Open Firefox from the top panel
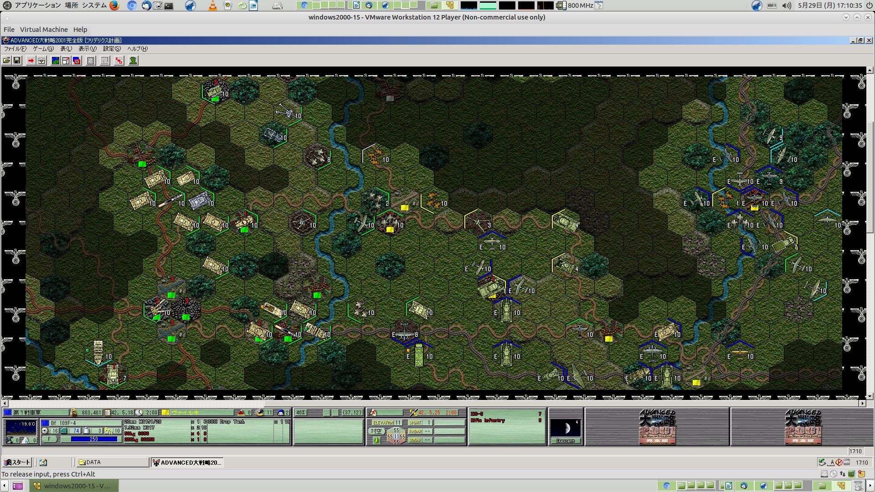Image resolution: width=875 pixels, height=492 pixels. (114, 5)
